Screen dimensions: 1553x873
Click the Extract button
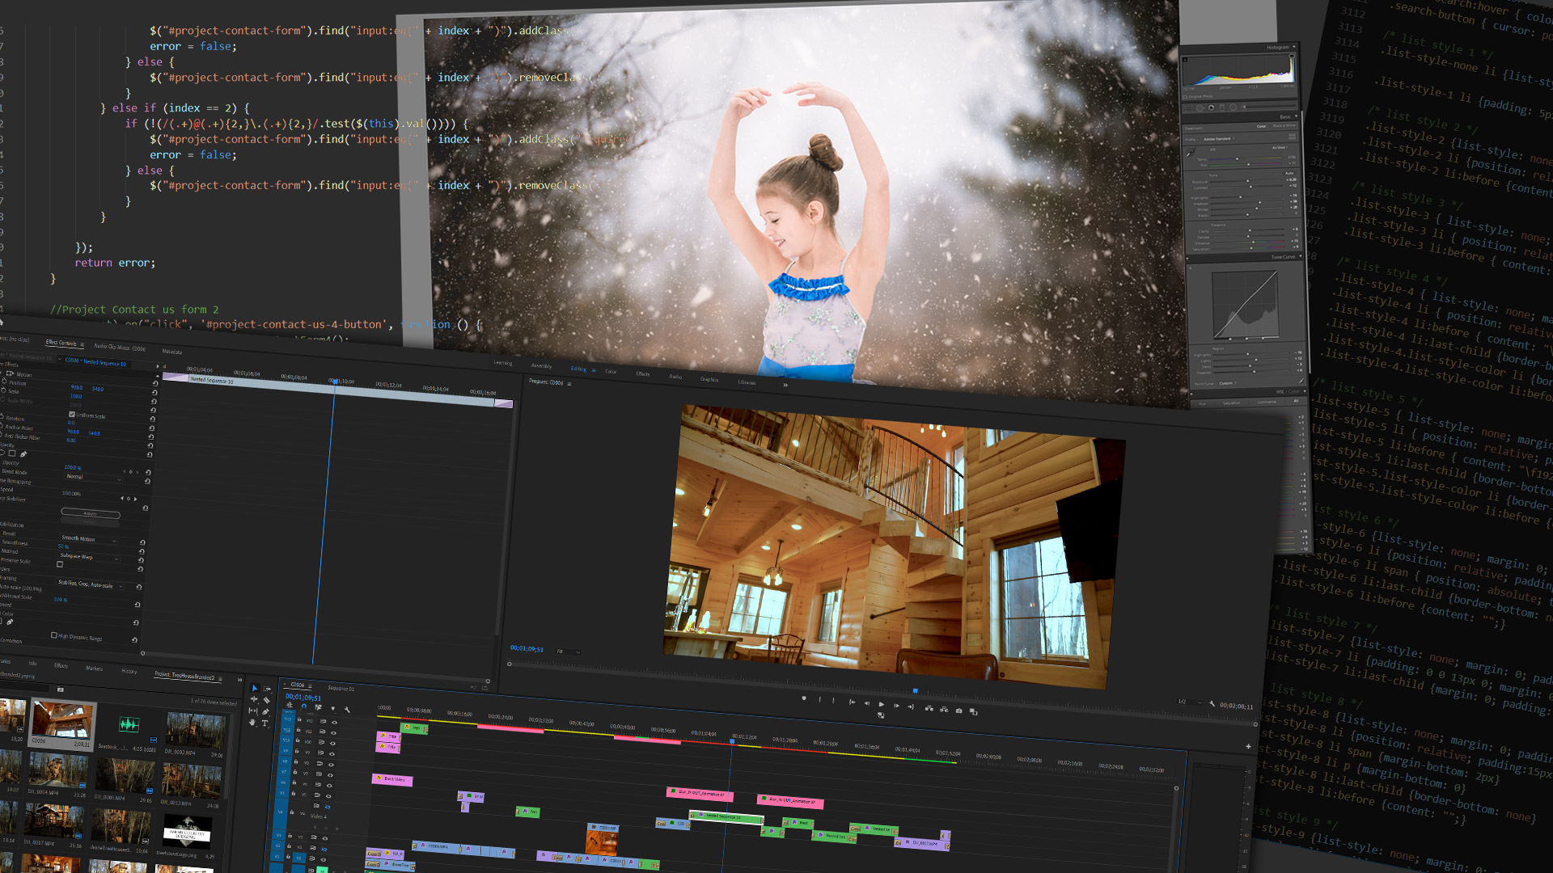[944, 710]
